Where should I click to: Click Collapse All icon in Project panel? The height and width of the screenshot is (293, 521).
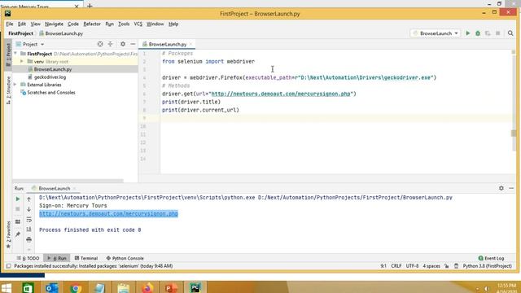(x=111, y=44)
